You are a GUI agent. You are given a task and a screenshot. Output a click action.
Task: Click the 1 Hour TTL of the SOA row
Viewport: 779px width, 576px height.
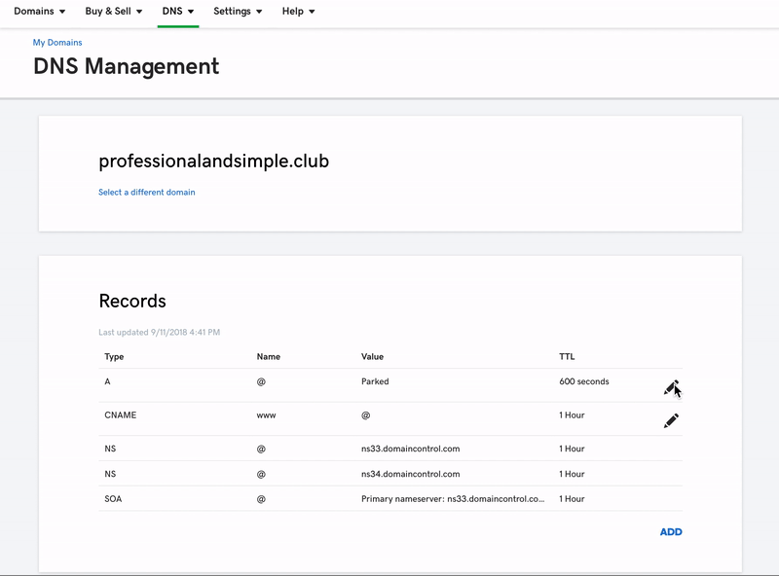point(572,498)
